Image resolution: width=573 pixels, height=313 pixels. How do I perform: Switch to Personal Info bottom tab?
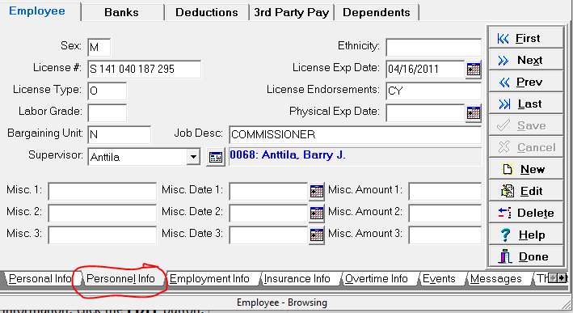(40, 279)
